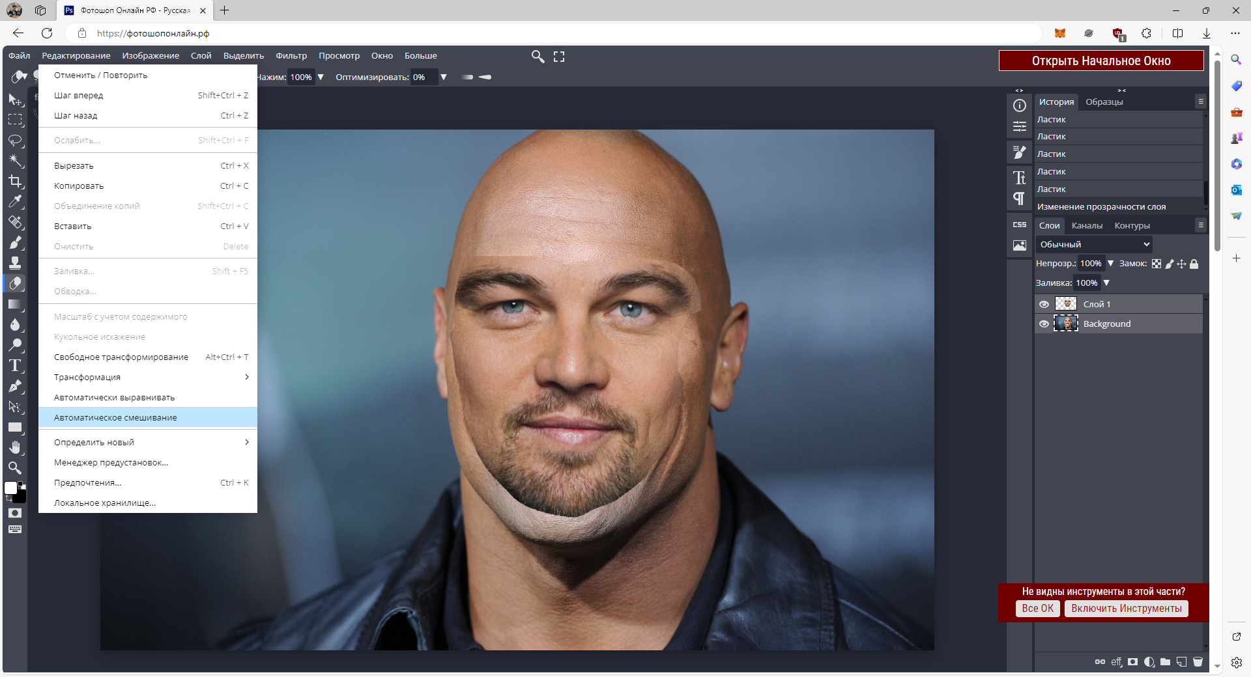Screen dimensions: 1251x677
Task: Open the Обычный blend mode dropdown
Action: click(1093, 244)
